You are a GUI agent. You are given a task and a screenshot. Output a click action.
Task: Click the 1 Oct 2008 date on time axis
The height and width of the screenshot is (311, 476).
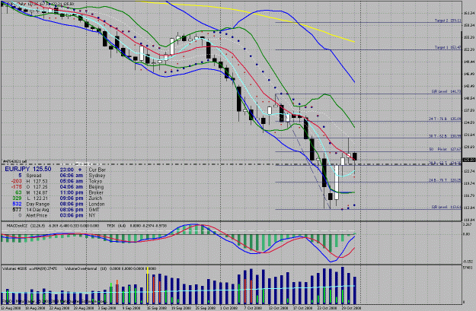click(x=229, y=308)
